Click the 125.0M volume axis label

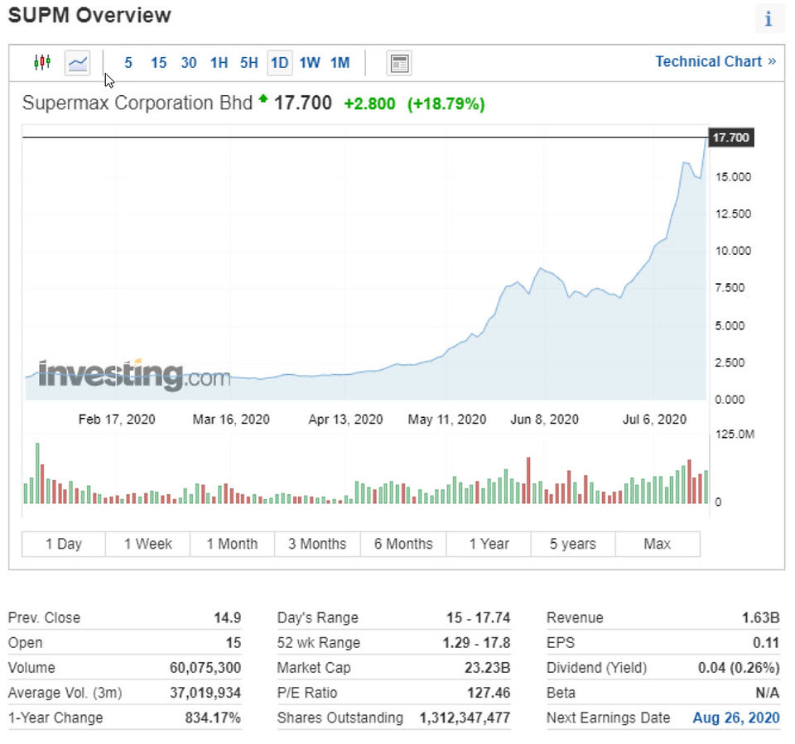coord(735,434)
